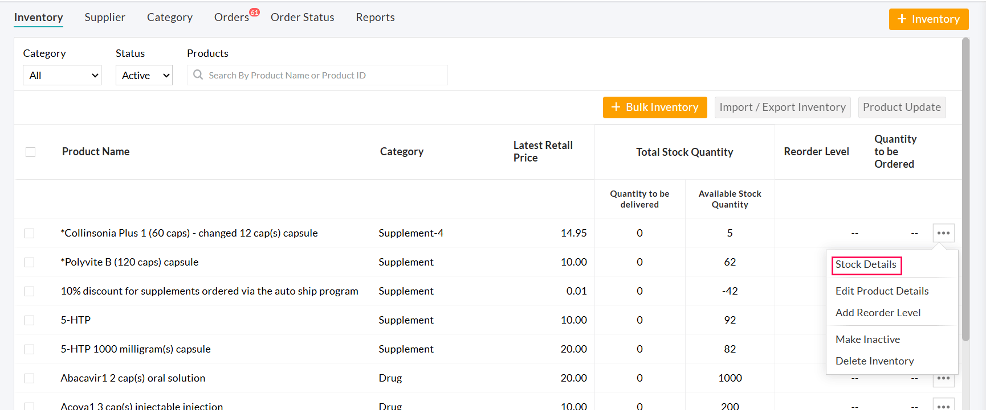This screenshot has height=410, width=986.
Task: Click the three-dots menu for Collinsonia Plus row
Action: [943, 233]
